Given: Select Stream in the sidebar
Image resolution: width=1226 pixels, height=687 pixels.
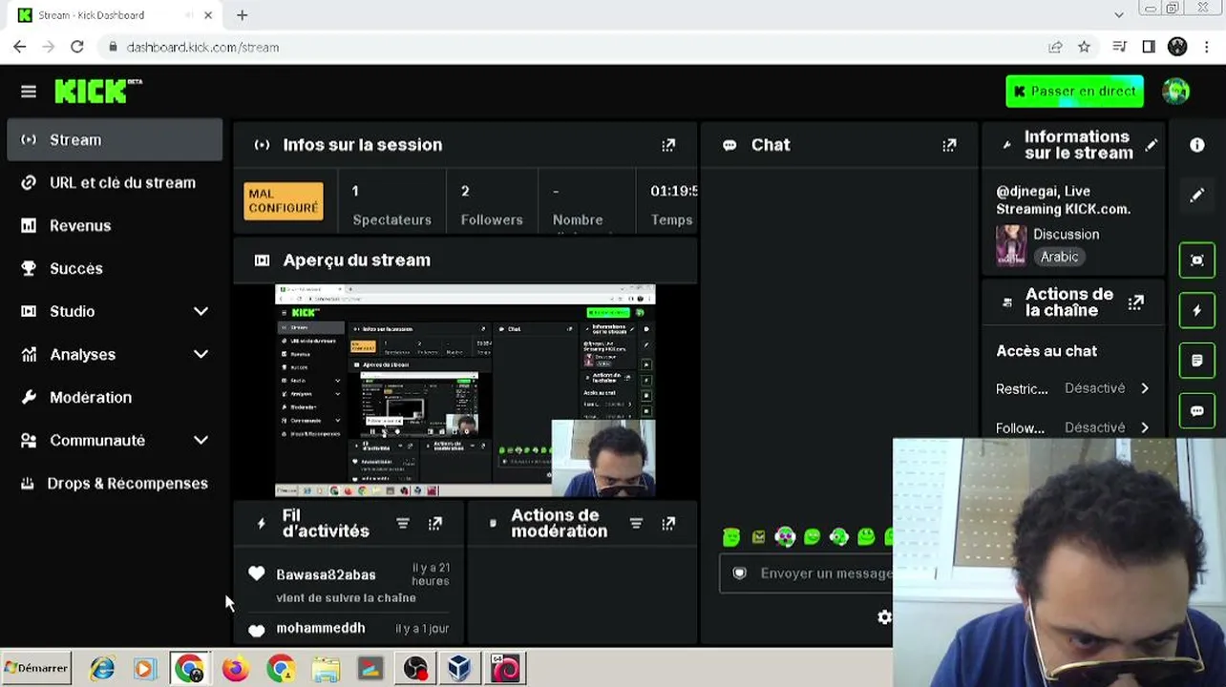Looking at the screenshot, I should (x=115, y=139).
